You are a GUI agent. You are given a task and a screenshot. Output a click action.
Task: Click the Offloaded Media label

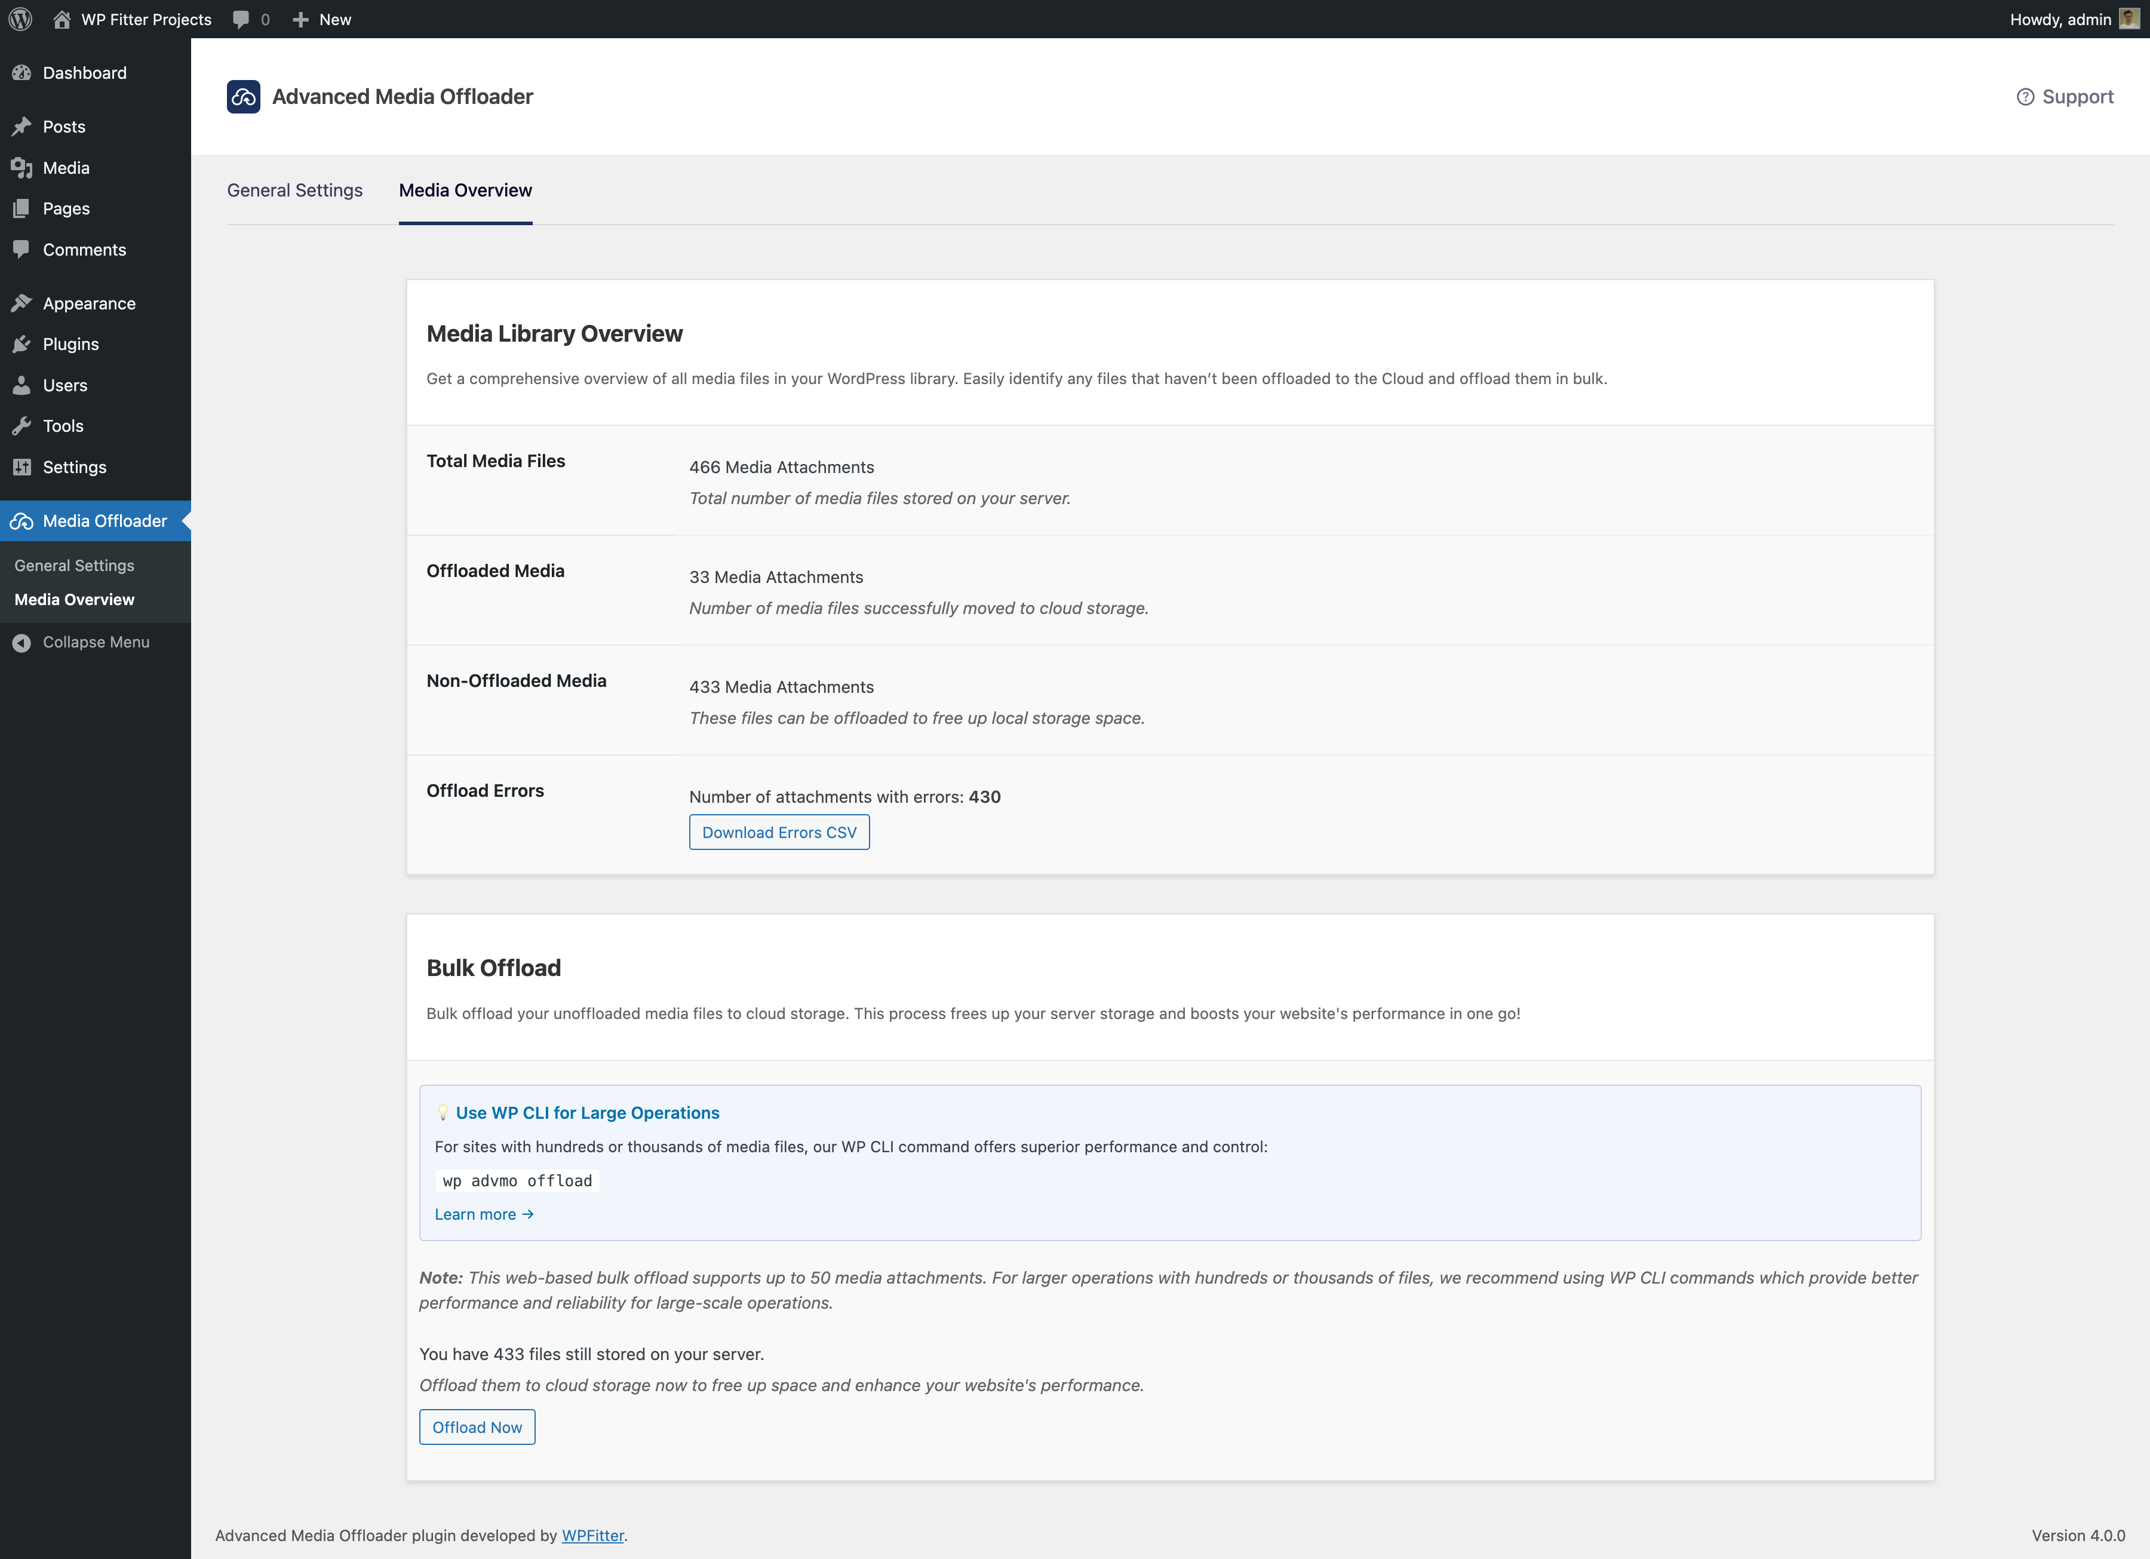[495, 571]
